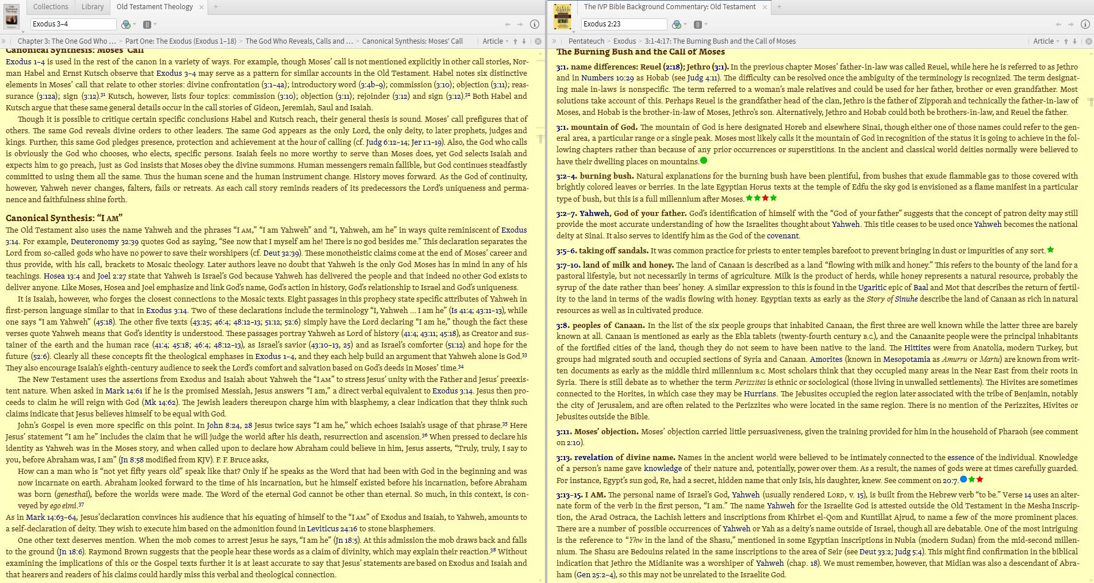The height and width of the screenshot is (583, 1094).
Task: Open the 'Mesopotamia' link in IVP panel
Action: click(907, 359)
